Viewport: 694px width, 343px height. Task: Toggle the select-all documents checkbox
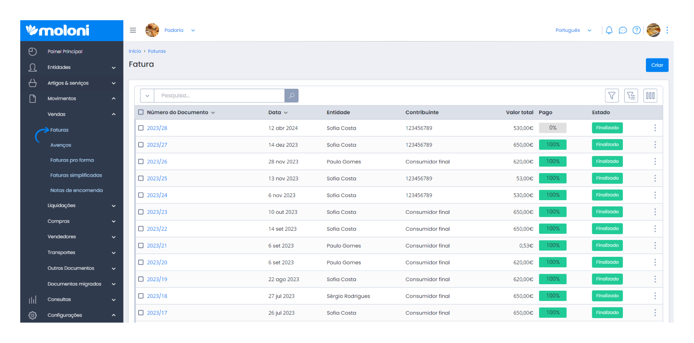[x=141, y=112]
